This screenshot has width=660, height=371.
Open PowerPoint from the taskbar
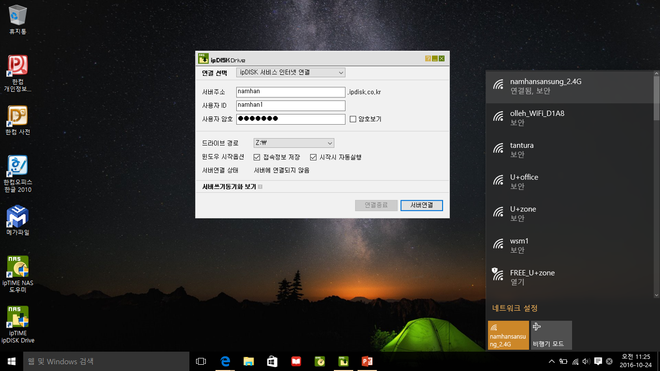pos(367,361)
